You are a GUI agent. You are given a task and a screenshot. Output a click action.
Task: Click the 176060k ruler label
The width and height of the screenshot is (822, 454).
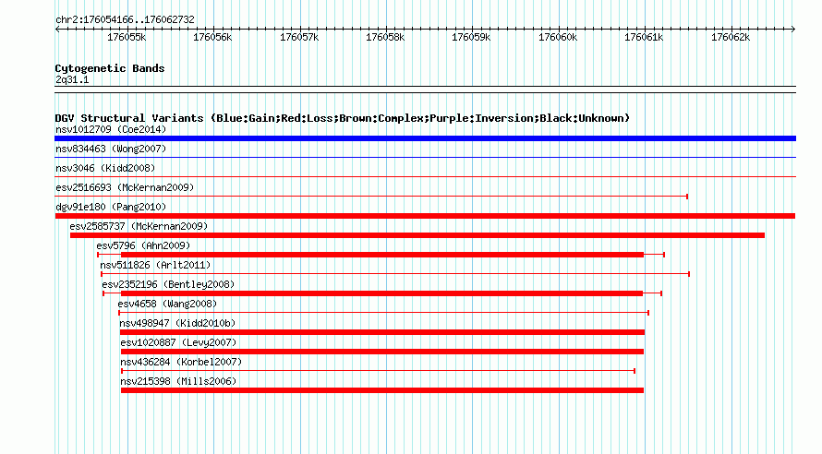[x=558, y=37]
